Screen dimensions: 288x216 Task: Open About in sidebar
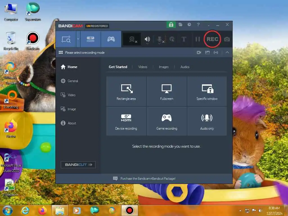[x=68, y=123]
